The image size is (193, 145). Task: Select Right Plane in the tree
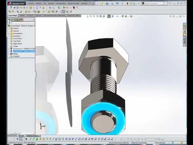coord(17,43)
